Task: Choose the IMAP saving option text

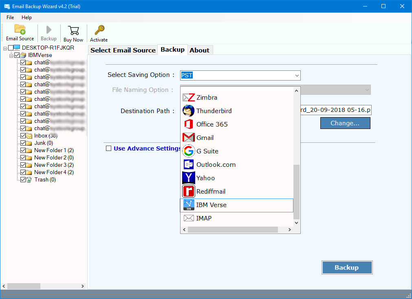Action: click(204, 218)
